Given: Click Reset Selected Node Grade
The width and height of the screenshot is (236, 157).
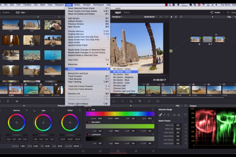Looking at the screenshot, I should point(88,8).
